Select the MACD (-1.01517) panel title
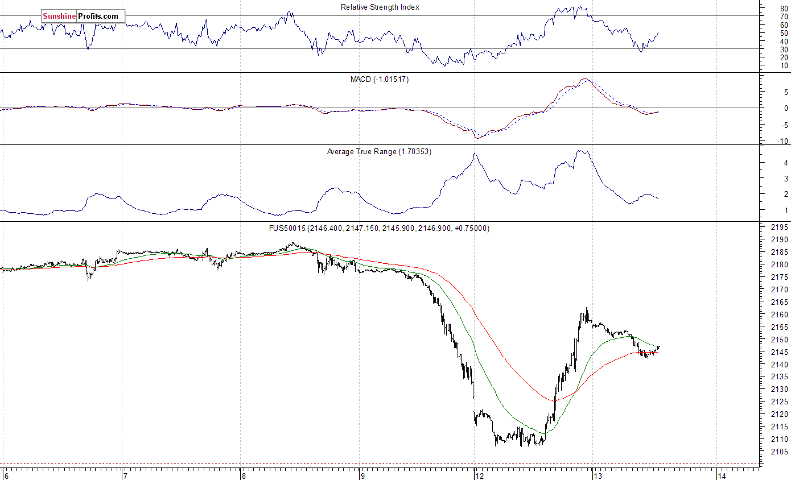The height and width of the screenshot is (480, 791). click(379, 80)
